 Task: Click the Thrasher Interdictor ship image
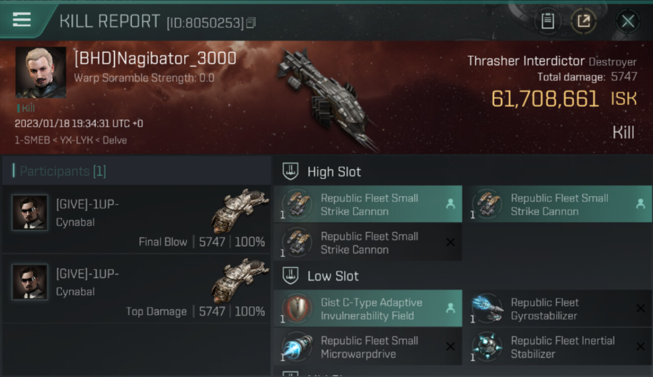326,98
